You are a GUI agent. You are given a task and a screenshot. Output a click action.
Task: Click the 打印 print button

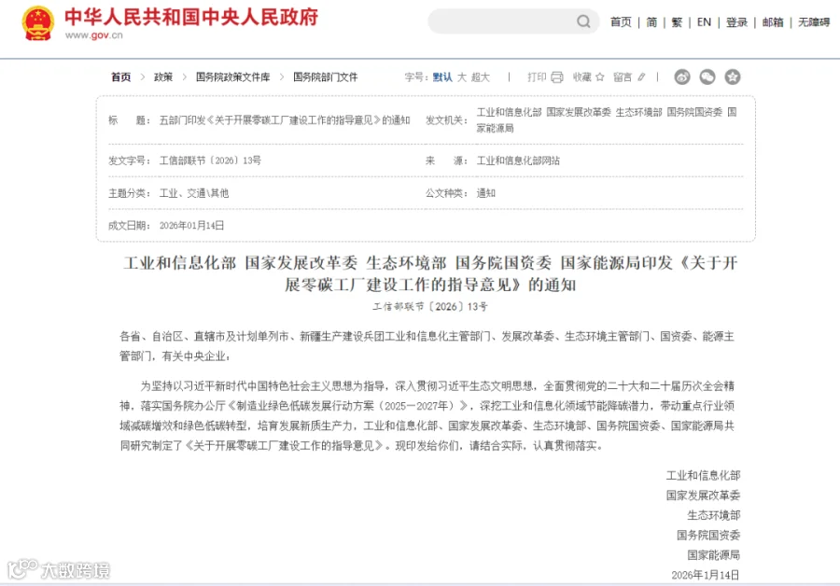click(537, 77)
